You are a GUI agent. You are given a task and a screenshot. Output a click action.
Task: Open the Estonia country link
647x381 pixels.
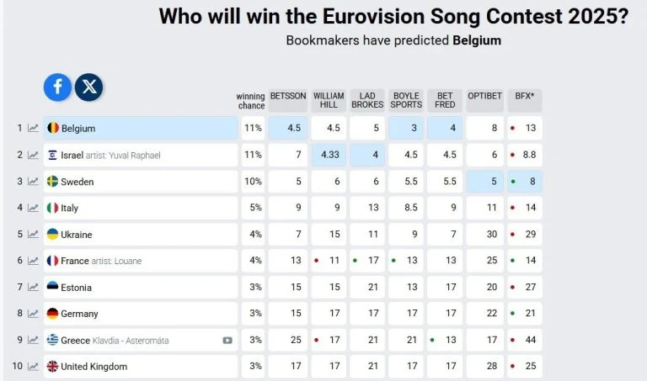77,288
